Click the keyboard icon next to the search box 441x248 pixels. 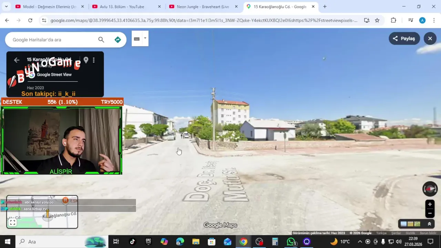click(137, 39)
